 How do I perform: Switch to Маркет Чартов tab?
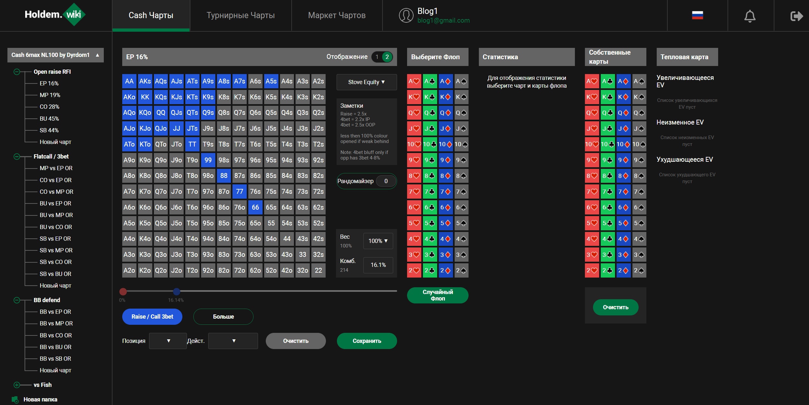[337, 16]
